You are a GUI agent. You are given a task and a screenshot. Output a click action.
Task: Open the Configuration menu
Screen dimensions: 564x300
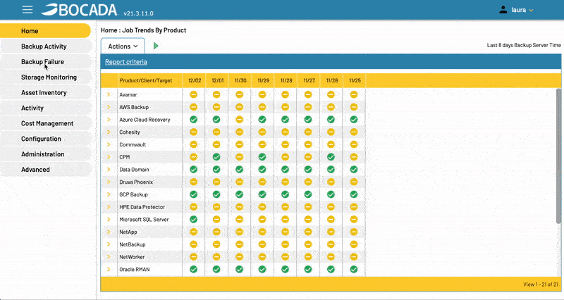(x=45, y=139)
